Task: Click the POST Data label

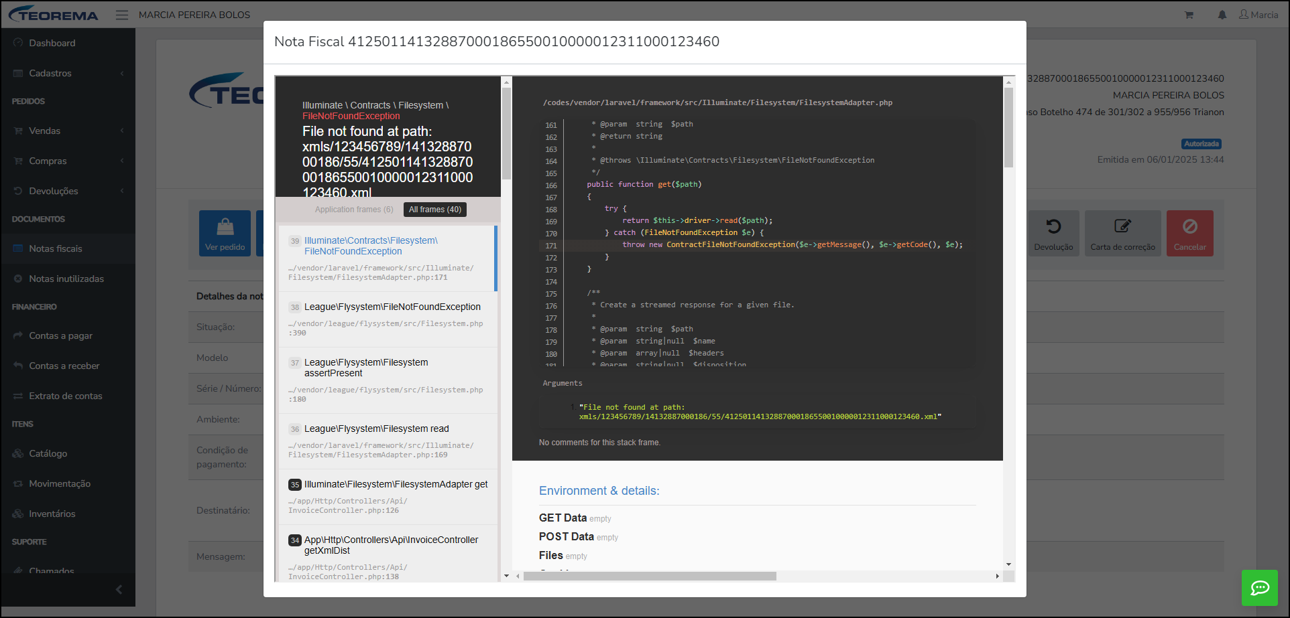Action: click(567, 537)
